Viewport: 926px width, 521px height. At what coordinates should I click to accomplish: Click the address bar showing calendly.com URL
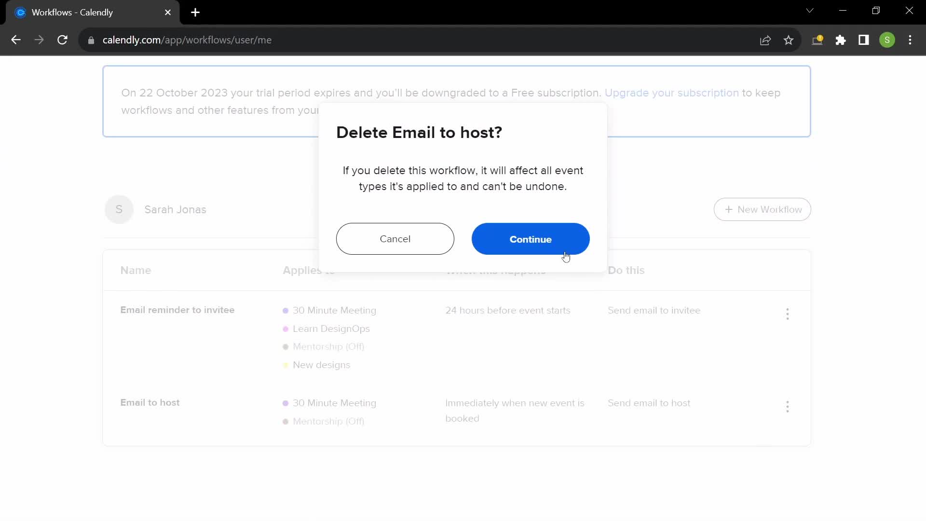coord(187,40)
